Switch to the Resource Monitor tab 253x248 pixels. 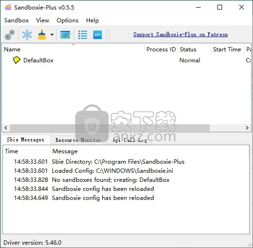(x=78, y=140)
